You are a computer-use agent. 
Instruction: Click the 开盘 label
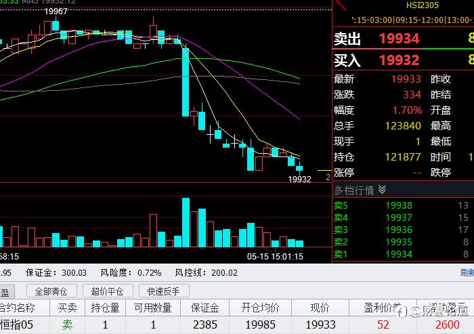441,110
